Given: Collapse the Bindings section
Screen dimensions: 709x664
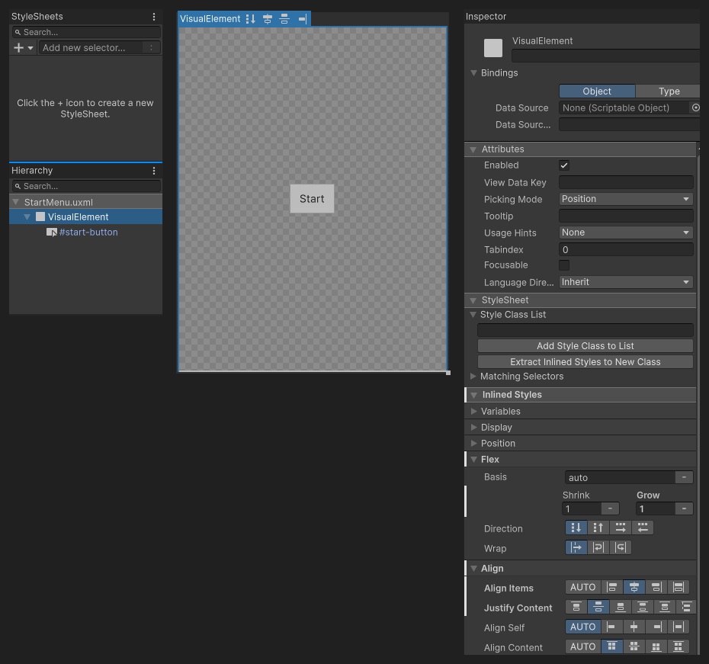Looking at the screenshot, I should (474, 72).
